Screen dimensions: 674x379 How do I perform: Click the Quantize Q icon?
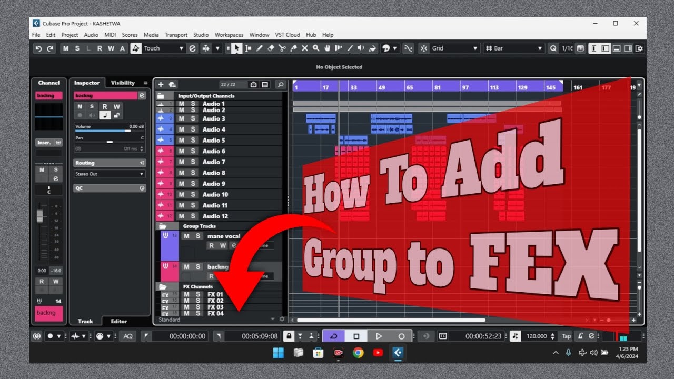tap(553, 48)
